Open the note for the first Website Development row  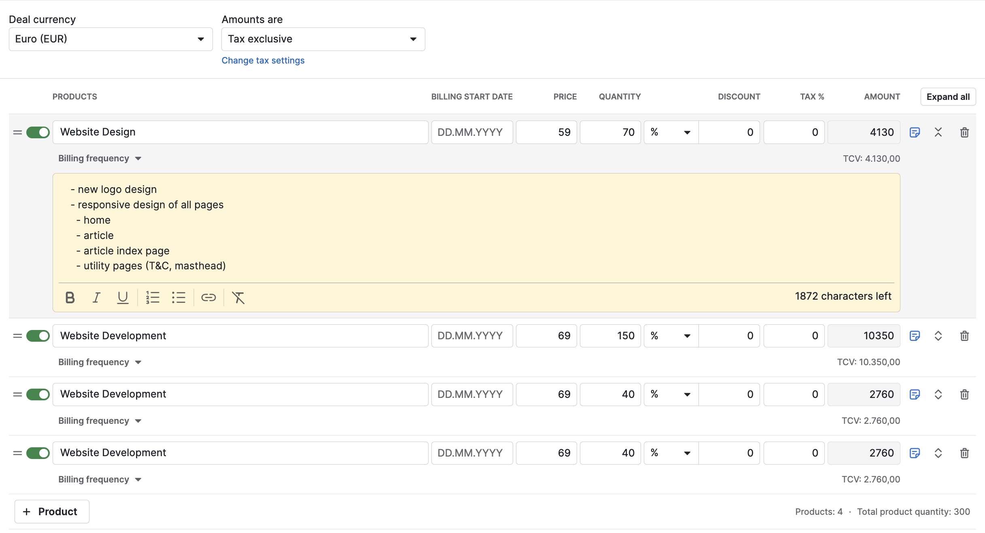tap(915, 336)
